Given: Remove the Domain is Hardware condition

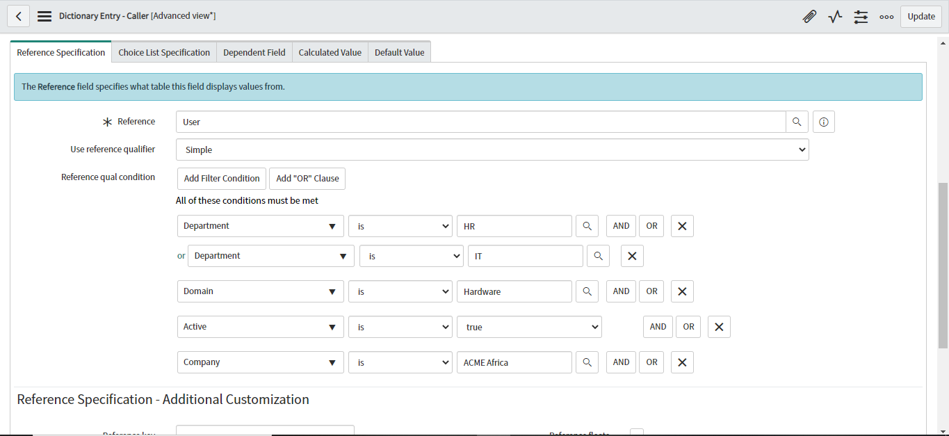Looking at the screenshot, I should point(682,291).
